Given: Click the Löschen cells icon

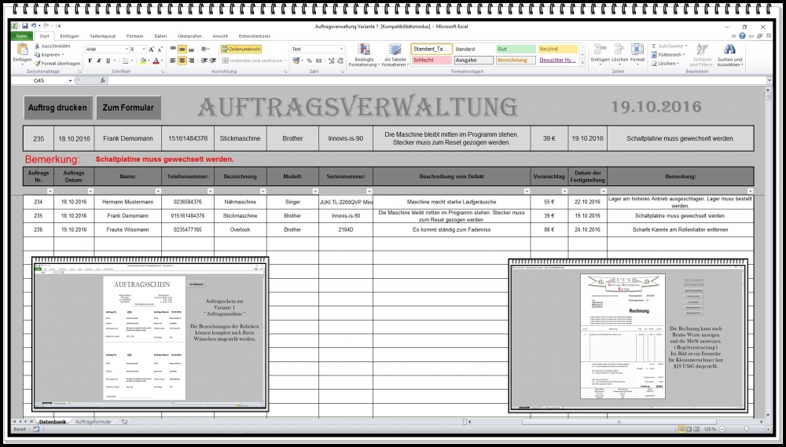Looking at the screenshot, I should [620, 49].
